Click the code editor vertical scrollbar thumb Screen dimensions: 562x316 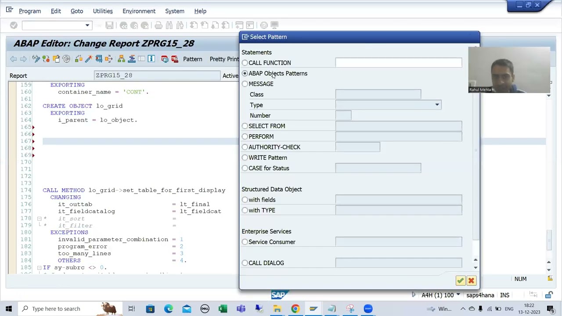point(549,239)
